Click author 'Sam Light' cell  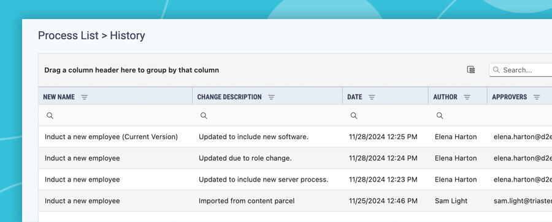click(x=451, y=201)
